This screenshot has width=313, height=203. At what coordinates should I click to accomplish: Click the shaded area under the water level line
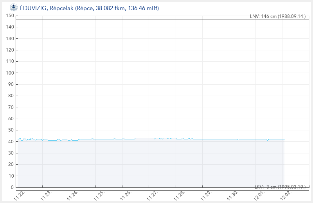[x=149, y=164]
